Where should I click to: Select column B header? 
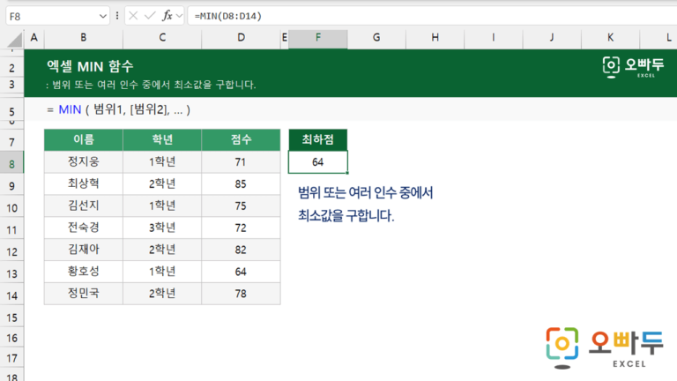click(x=84, y=38)
